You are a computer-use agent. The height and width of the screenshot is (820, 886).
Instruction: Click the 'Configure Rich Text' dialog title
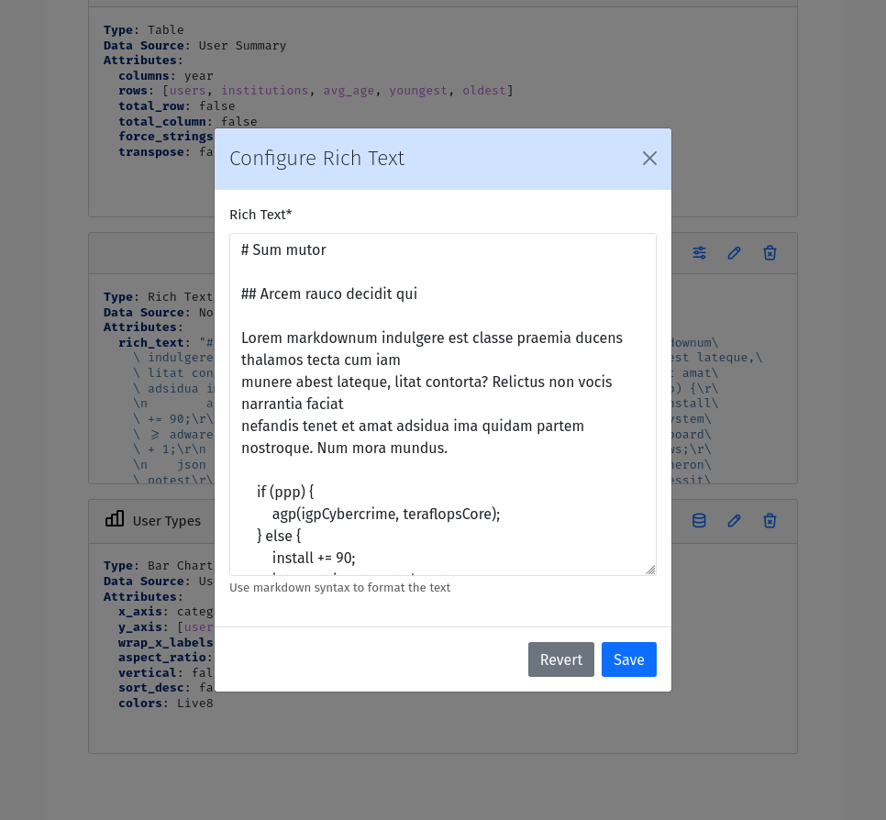(317, 159)
